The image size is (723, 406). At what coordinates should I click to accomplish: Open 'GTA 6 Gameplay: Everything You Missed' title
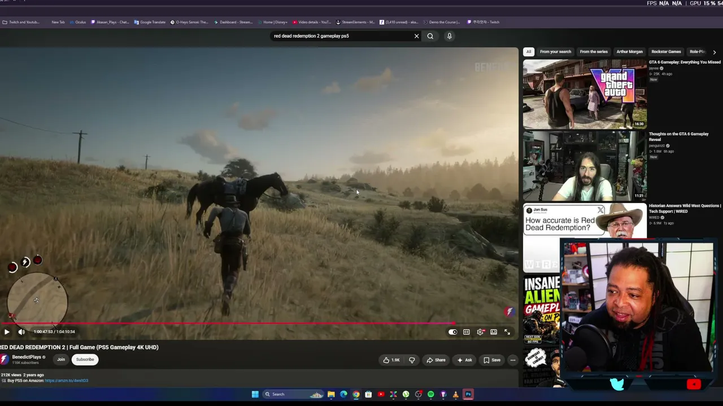coord(685,62)
